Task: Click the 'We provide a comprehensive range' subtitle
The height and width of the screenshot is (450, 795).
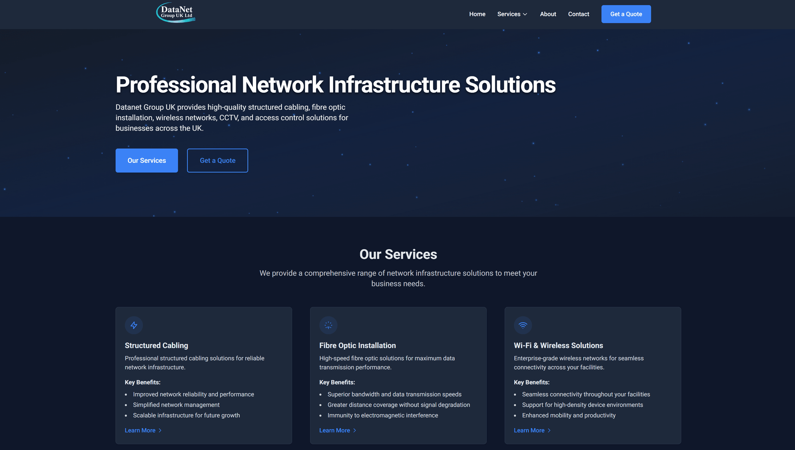Action: pos(398,278)
